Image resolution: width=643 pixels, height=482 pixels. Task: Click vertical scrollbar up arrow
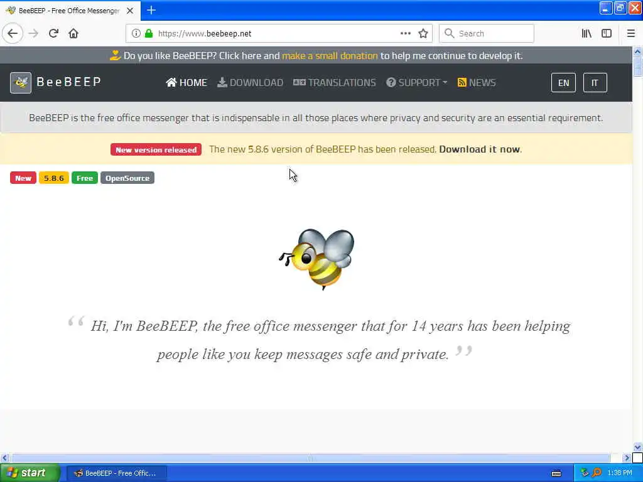(x=637, y=51)
